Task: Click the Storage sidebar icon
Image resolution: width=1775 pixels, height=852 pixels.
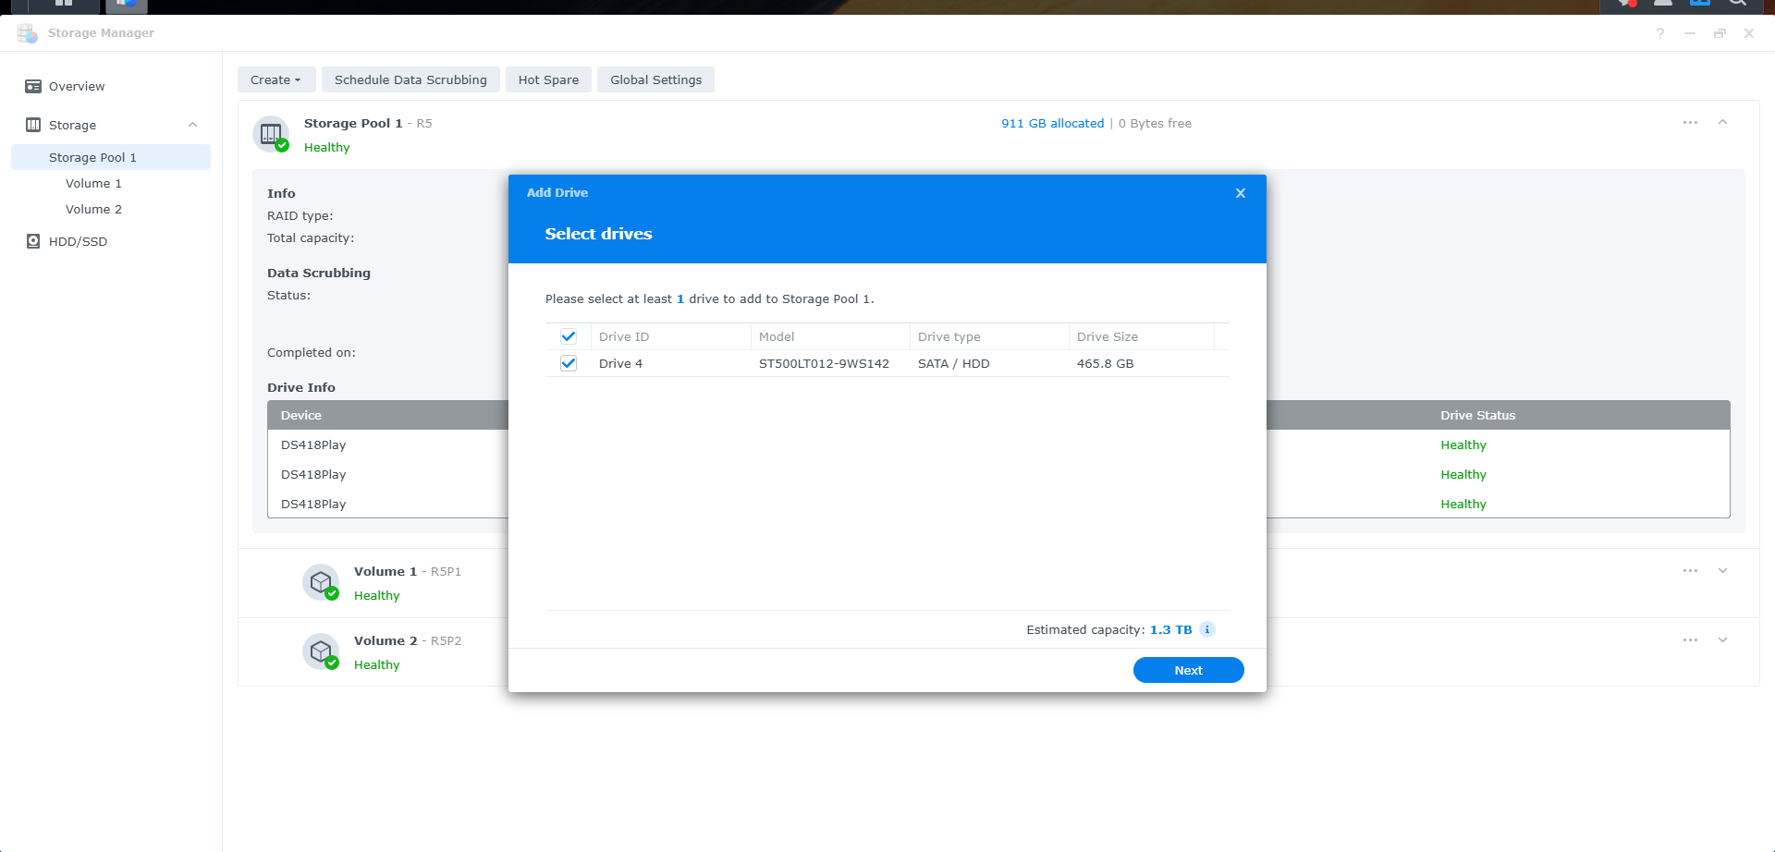Action: [33, 125]
